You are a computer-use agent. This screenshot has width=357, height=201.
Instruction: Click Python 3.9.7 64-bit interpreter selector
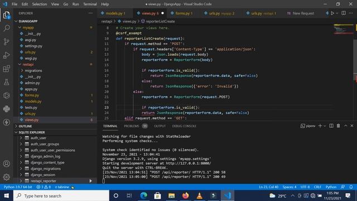18,187
